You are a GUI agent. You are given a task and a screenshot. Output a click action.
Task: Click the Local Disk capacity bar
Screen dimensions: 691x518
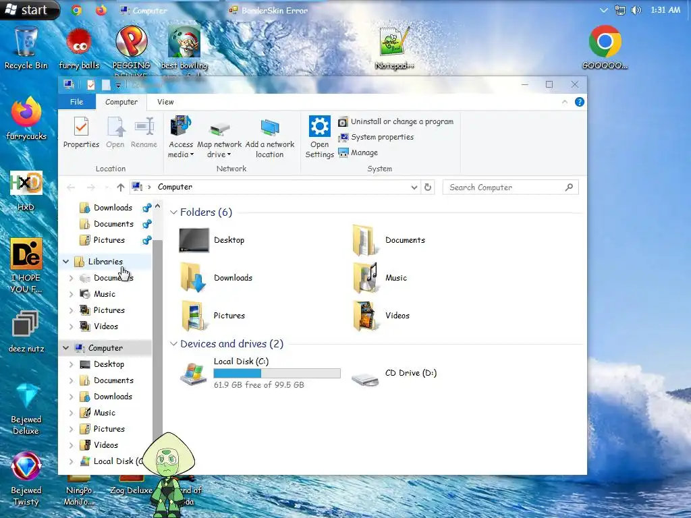click(x=277, y=373)
